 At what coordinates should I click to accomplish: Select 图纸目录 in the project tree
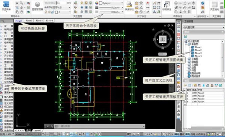(x=196, y=76)
